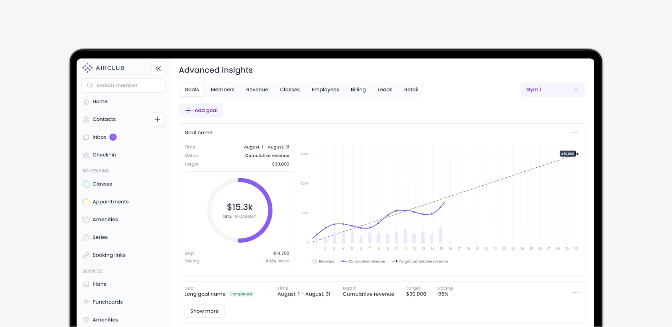Open the Check-in sidebar icon
The image size is (672, 327).
pyautogui.click(x=86, y=155)
